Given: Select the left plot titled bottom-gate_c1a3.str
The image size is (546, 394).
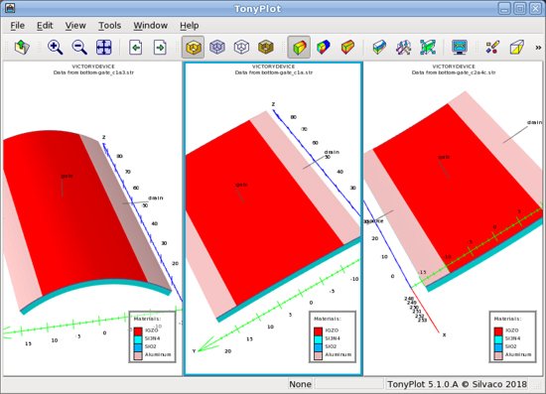Looking at the screenshot, I should tap(92, 218).
